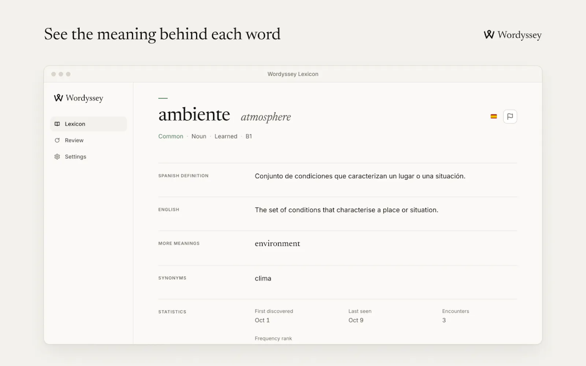
Task: Click the Spanish definition sentence
Action: 360,176
